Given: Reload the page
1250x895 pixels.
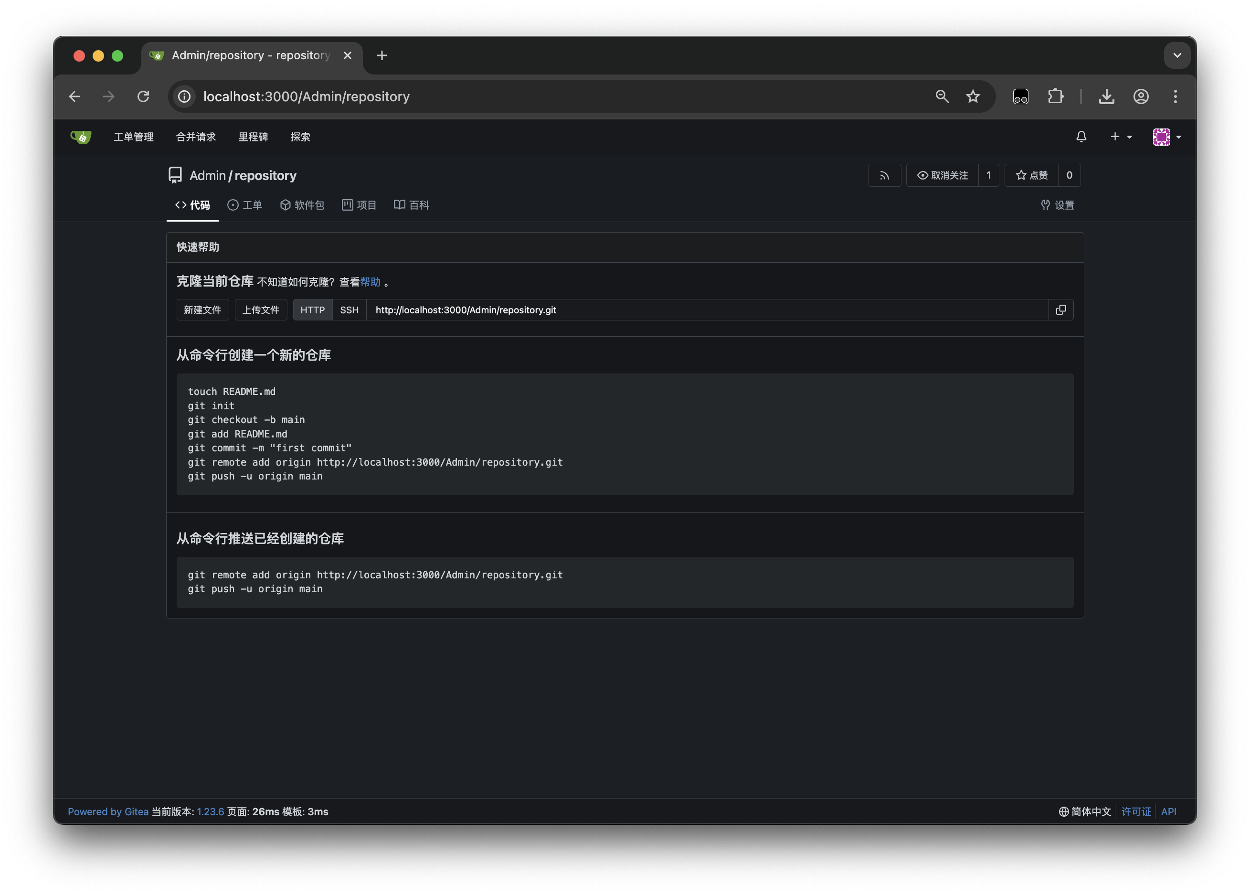Looking at the screenshot, I should pyautogui.click(x=143, y=96).
